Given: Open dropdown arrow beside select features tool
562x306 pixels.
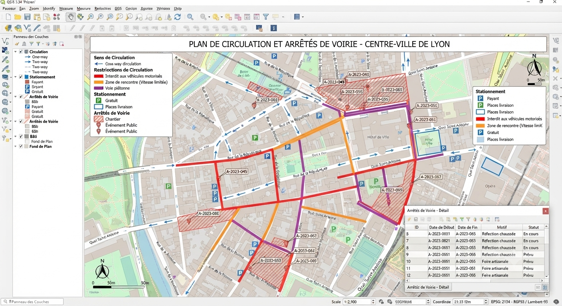Looking at the screenshot, I should (x=222, y=17).
